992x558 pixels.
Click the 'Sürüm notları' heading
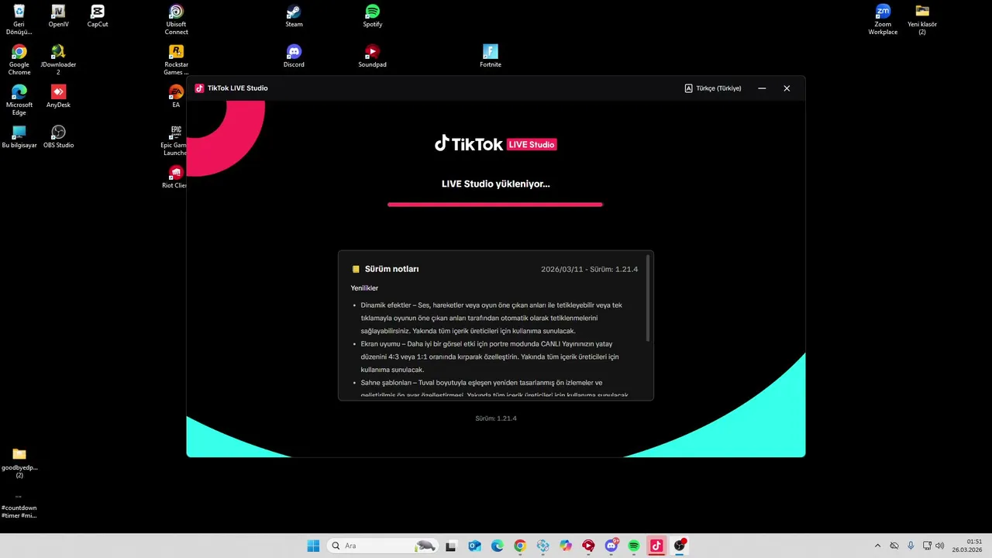pyautogui.click(x=391, y=269)
